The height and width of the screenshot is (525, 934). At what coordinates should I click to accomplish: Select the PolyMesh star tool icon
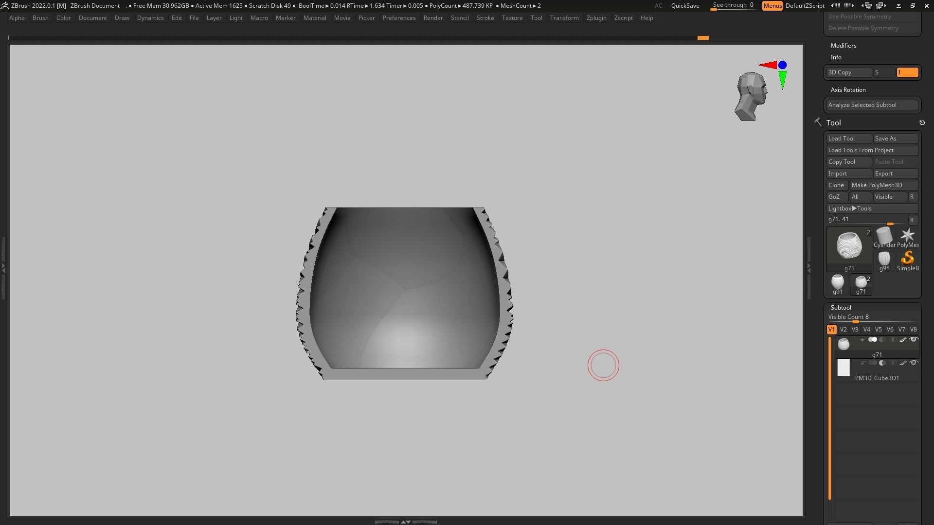(907, 236)
